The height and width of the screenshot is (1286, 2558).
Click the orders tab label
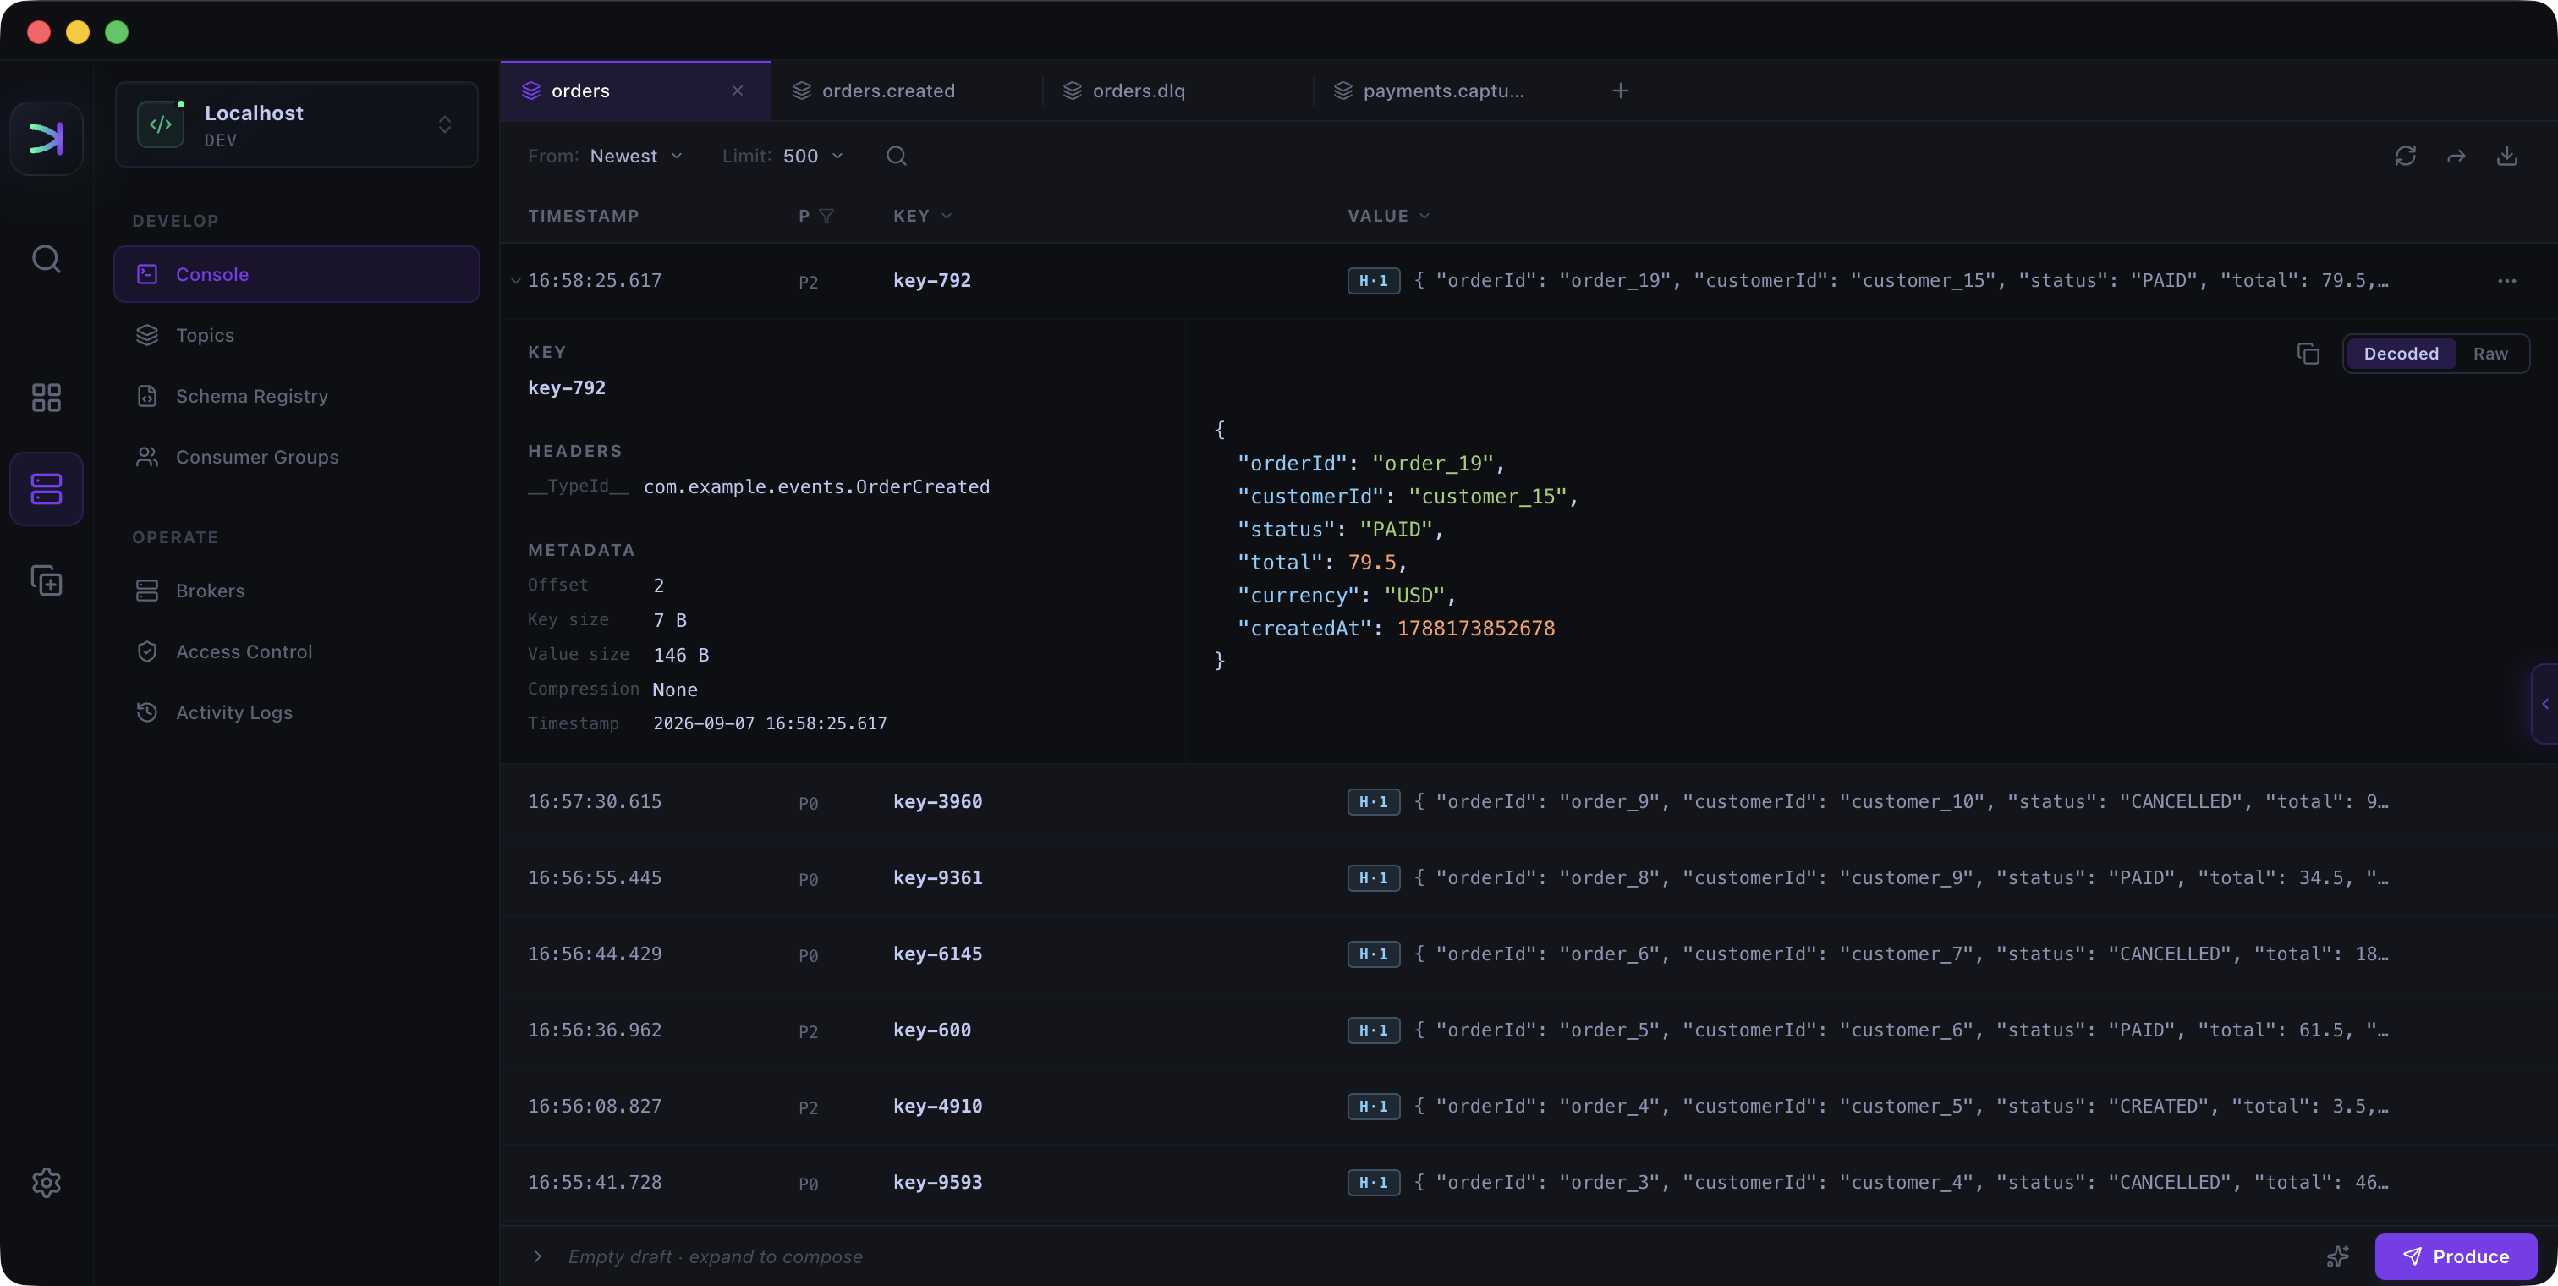point(580,91)
